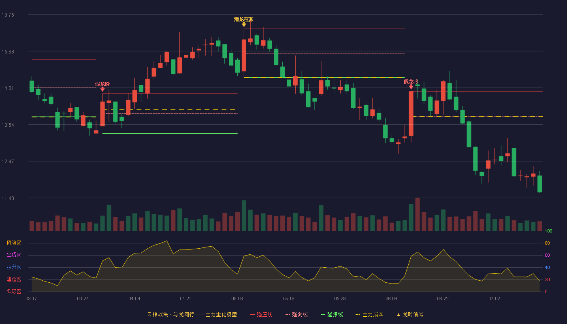Click the 拉升区 zone label
The width and height of the screenshot is (567, 324).
click(x=14, y=267)
